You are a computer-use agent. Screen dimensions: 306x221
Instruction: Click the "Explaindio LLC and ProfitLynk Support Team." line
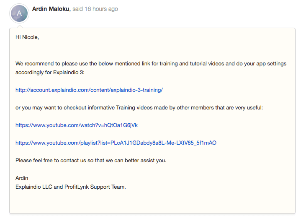(71, 187)
